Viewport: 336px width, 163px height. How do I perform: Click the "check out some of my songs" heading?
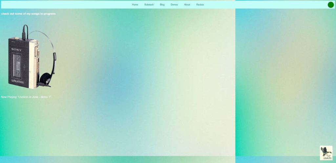click(x=28, y=14)
